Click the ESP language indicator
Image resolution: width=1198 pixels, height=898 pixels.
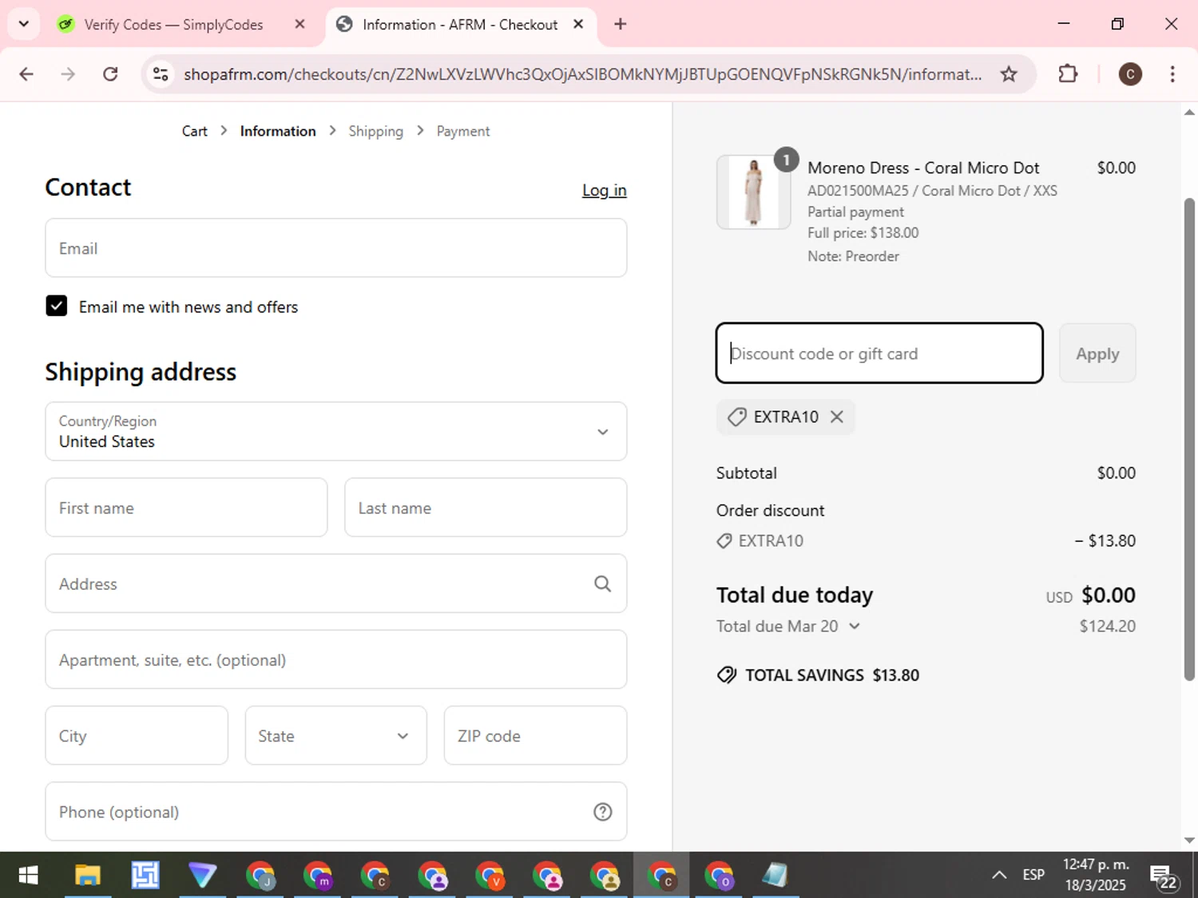point(1033,875)
